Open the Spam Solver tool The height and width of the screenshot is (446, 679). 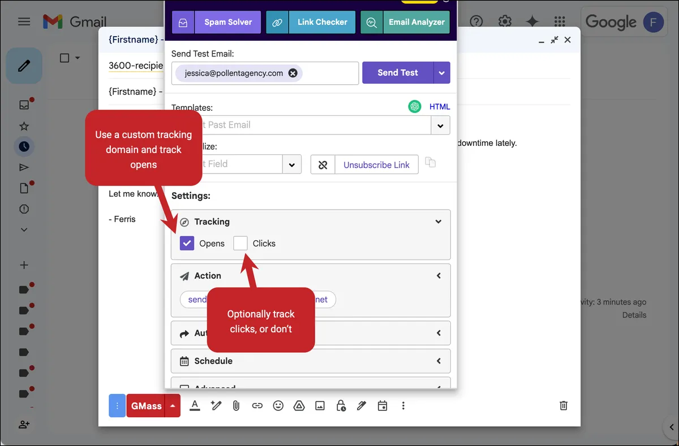pyautogui.click(x=216, y=23)
